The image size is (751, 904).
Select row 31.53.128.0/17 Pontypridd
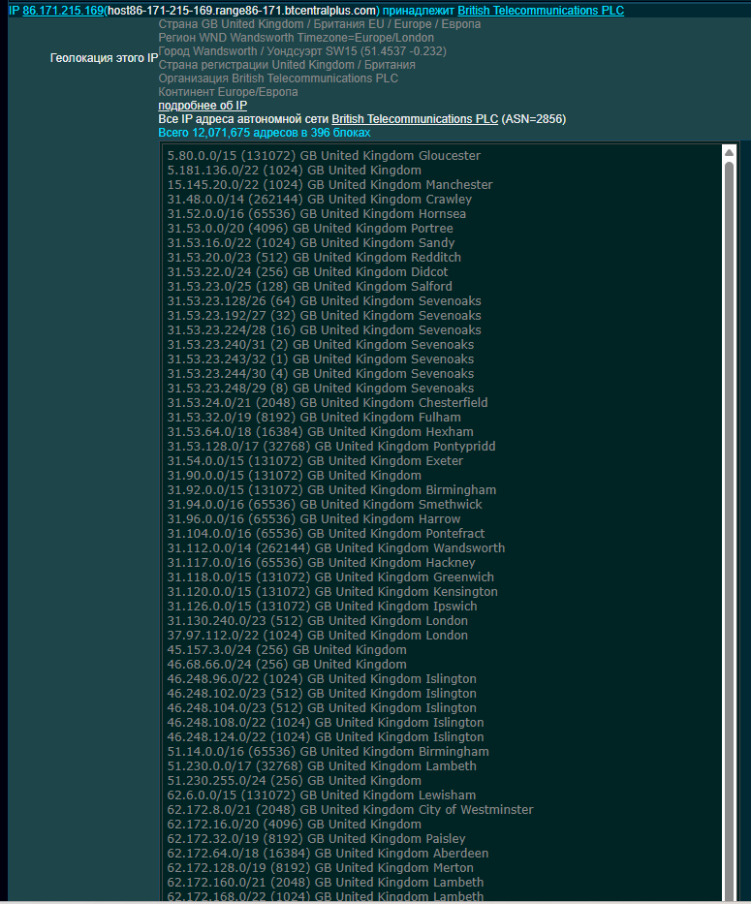coord(331,447)
